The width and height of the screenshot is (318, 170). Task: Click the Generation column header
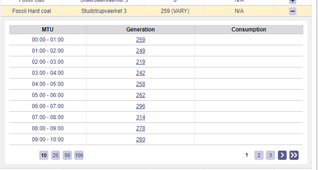(x=141, y=30)
